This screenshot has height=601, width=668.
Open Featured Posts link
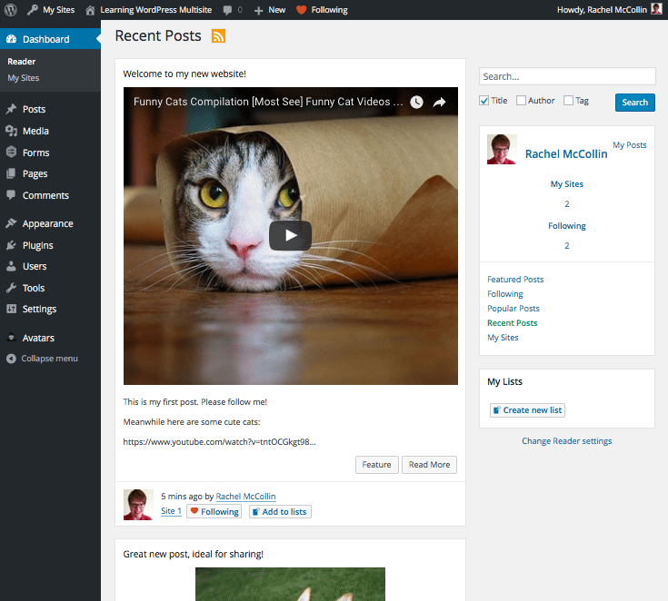[x=515, y=280]
